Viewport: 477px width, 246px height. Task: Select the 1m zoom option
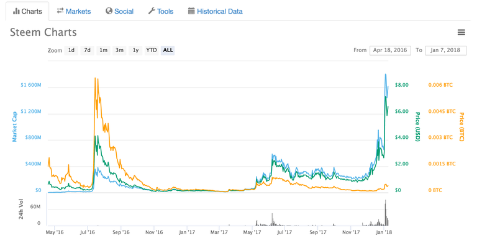coord(104,50)
